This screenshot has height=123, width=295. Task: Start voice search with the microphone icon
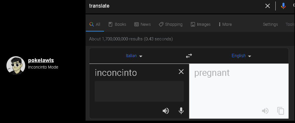coord(283,6)
